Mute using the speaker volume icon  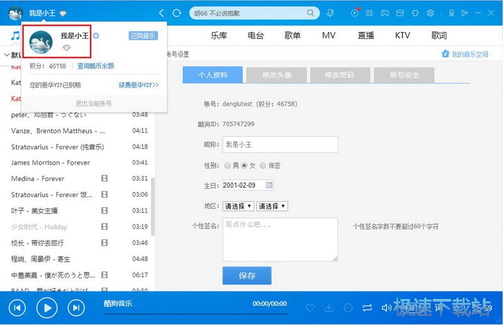coord(386,308)
